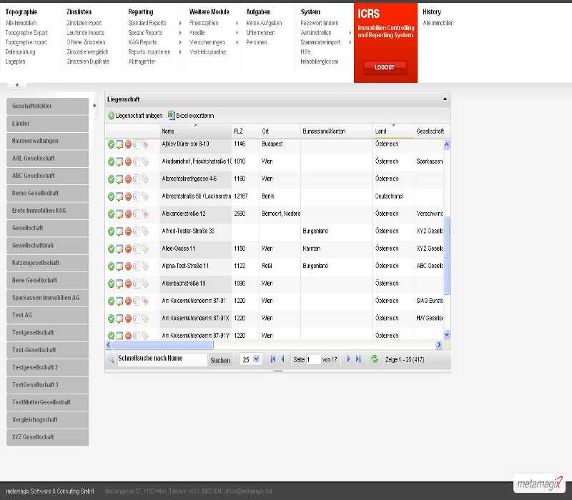Open Alle Immobilien link under History
Viewport: 572px width, 500px height.
click(x=438, y=23)
